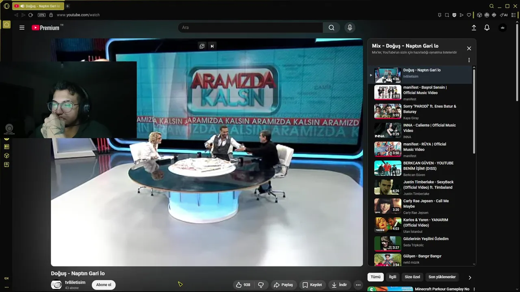520x292 pixels.
Task: Select manifest - RÜYA playlist item
Action: (x=420, y=149)
